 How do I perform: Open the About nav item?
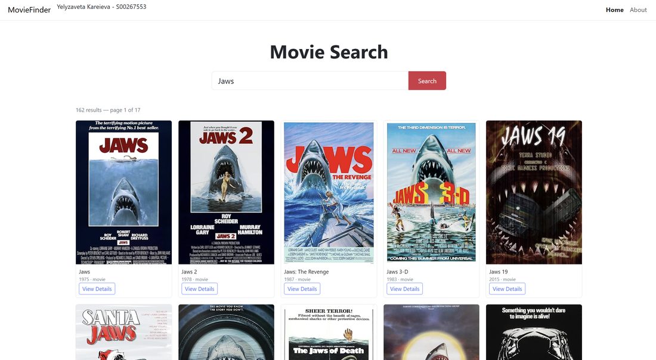pyautogui.click(x=638, y=10)
